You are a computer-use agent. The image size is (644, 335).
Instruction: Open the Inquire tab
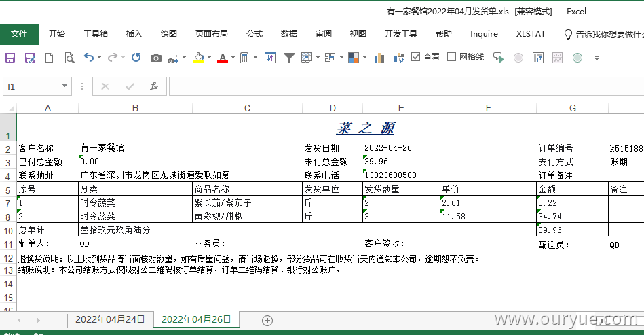pos(484,34)
